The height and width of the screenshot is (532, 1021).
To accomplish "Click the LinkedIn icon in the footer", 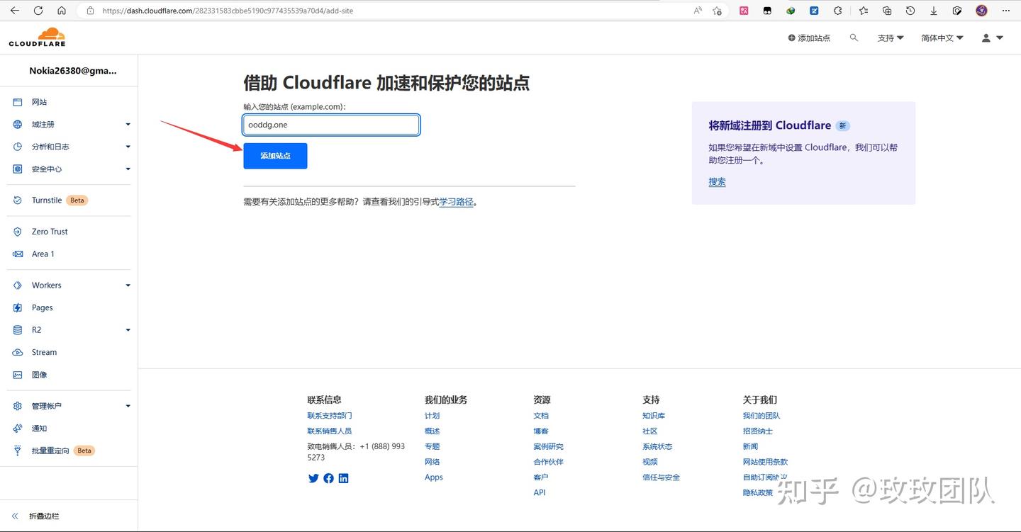I will 343,478.
